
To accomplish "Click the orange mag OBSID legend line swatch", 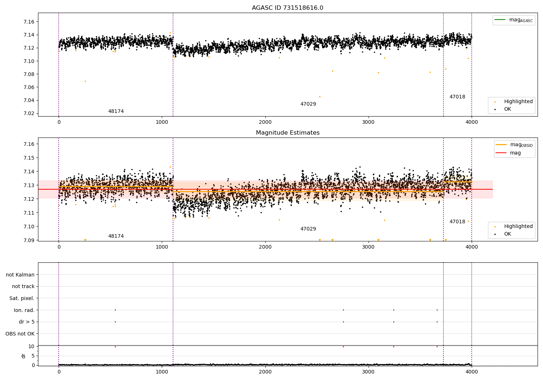I will tap(501, 145).
